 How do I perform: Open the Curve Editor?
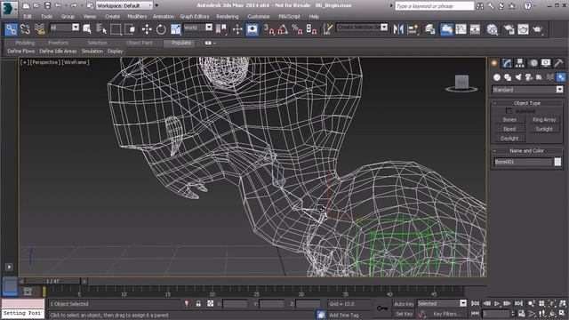(x=461, y=29)
